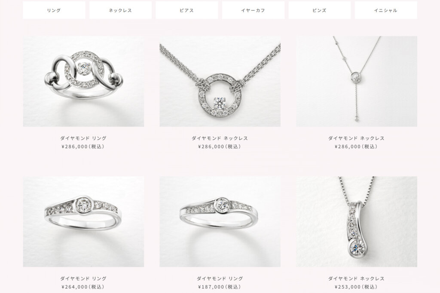Select the ネックレス category tab
The width and height of the screenshot is (440, 293).
tap(120, 10)
